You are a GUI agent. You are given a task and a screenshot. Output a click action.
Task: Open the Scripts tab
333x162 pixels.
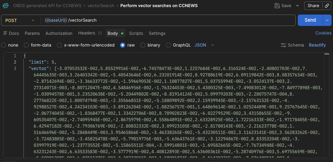click(x=136, y=33)
